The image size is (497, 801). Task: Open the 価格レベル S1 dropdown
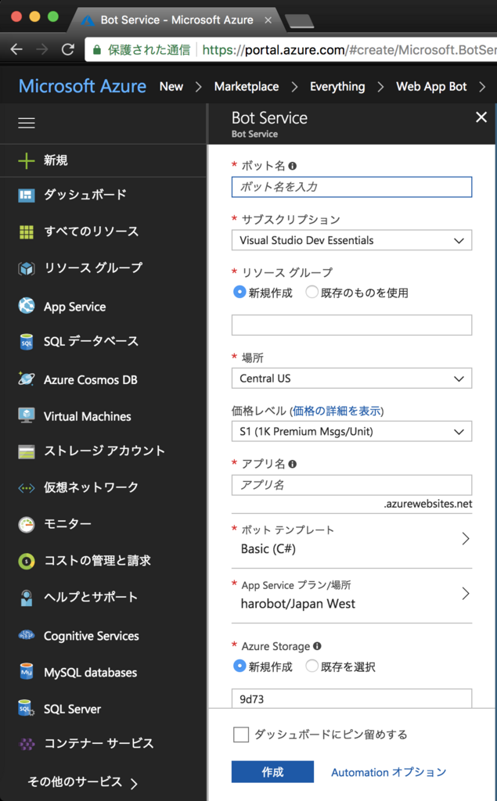[351, 432]
